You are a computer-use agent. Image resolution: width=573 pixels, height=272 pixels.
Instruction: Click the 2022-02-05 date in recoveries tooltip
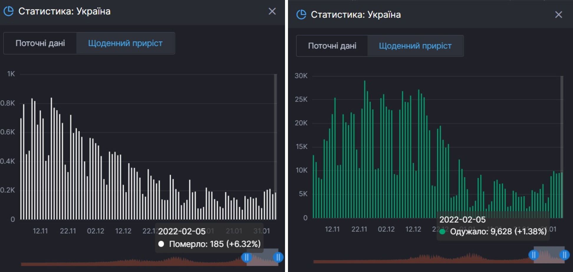point(462,220)
